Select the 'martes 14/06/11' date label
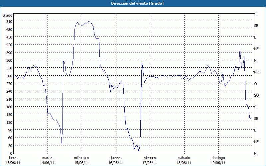This screenshot has width=266, height=166. click(48, 160)
